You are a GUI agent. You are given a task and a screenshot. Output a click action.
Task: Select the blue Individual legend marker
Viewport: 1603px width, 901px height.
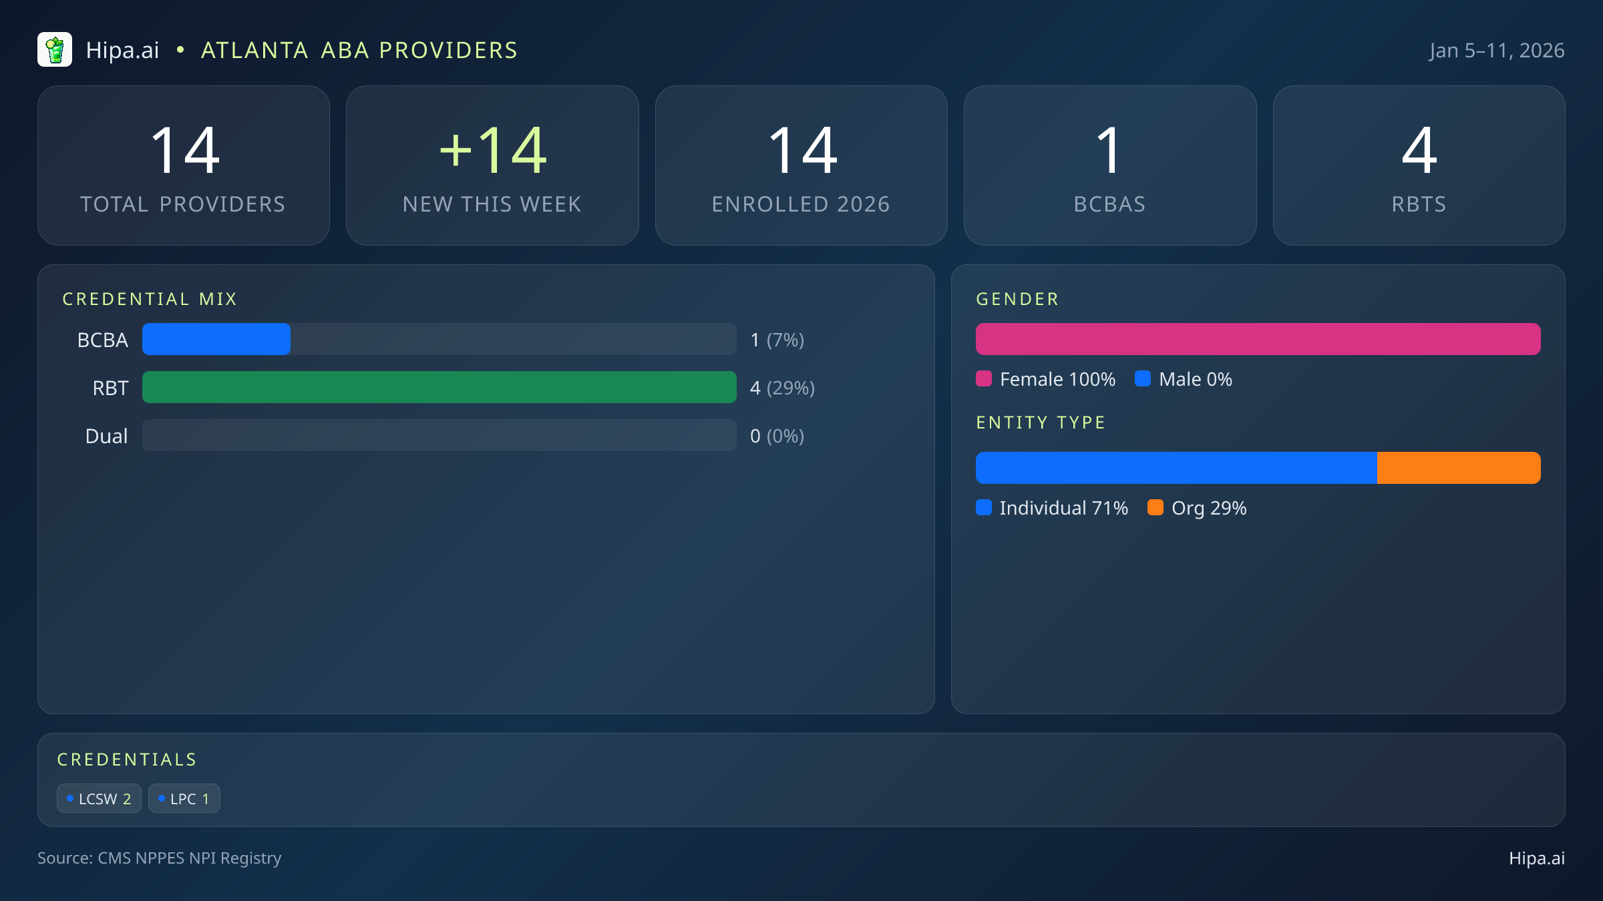(x=985, y=507)
